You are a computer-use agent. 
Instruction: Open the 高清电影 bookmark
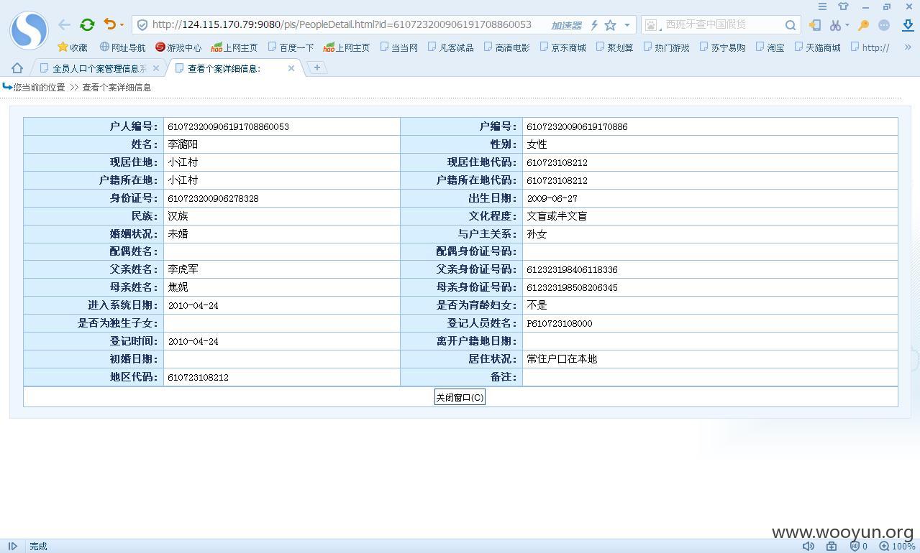(506, 47)
